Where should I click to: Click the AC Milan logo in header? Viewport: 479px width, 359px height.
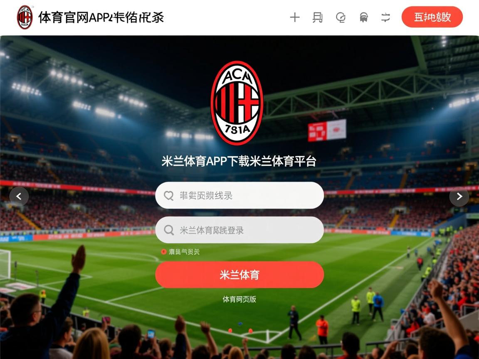point(25,17)
